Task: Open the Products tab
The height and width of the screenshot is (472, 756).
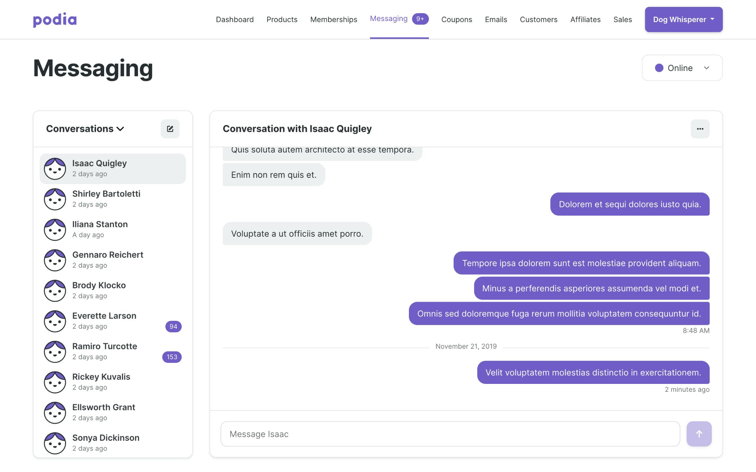Action: (282, 19)
